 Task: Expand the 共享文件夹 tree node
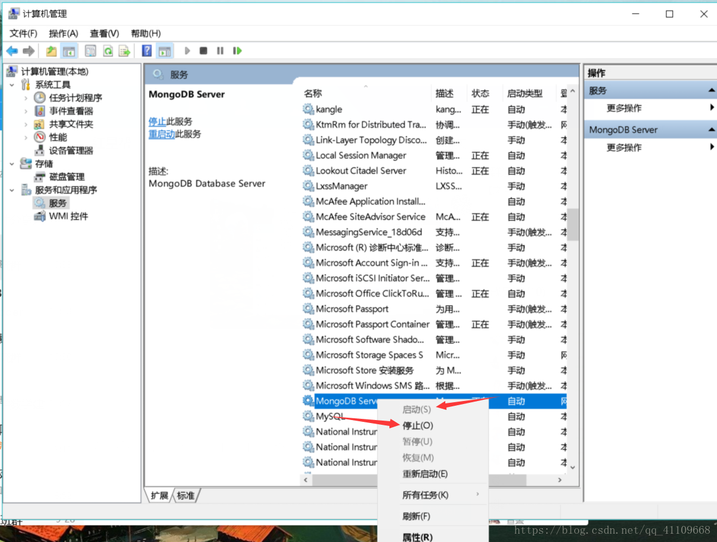26,124
